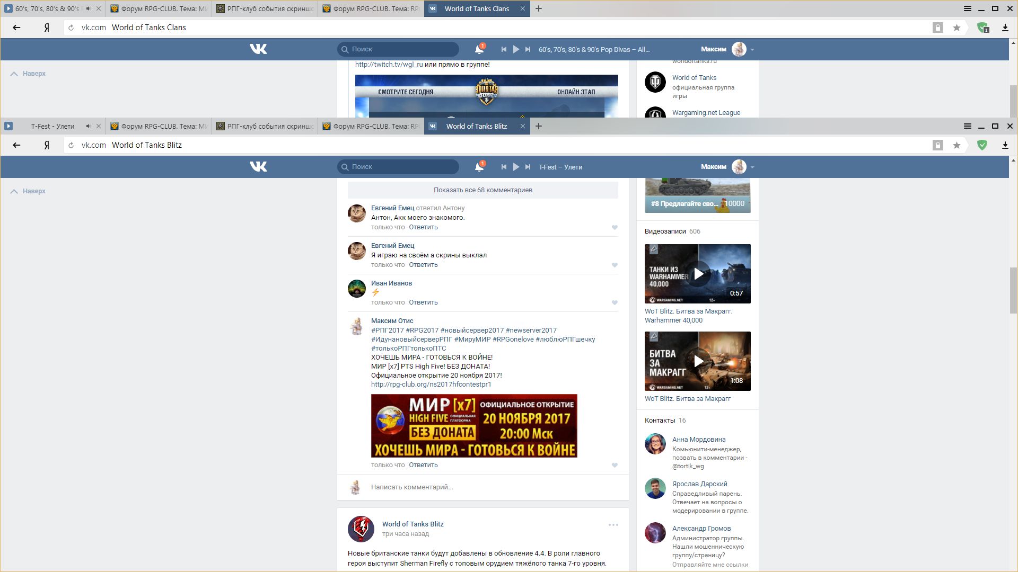The image size is (1018, 572).
Task: Like Евгений Емец's reply to Антон
Action: click(x=615, y=227)
